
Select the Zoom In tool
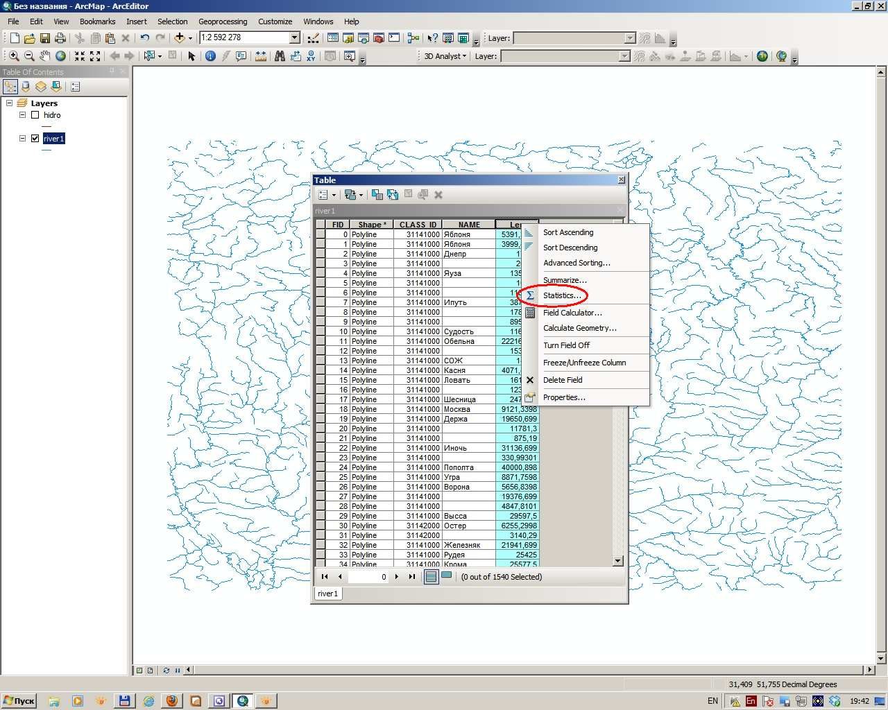click(x=14, y=56)
